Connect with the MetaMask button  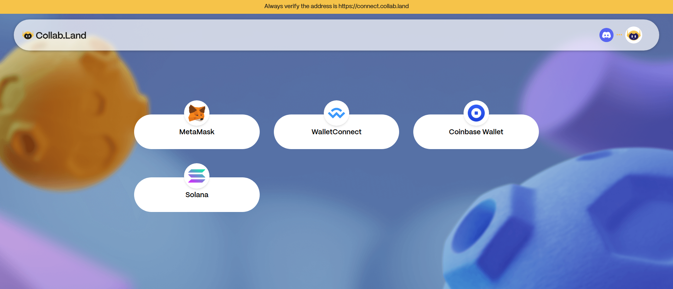click(197, 132)
